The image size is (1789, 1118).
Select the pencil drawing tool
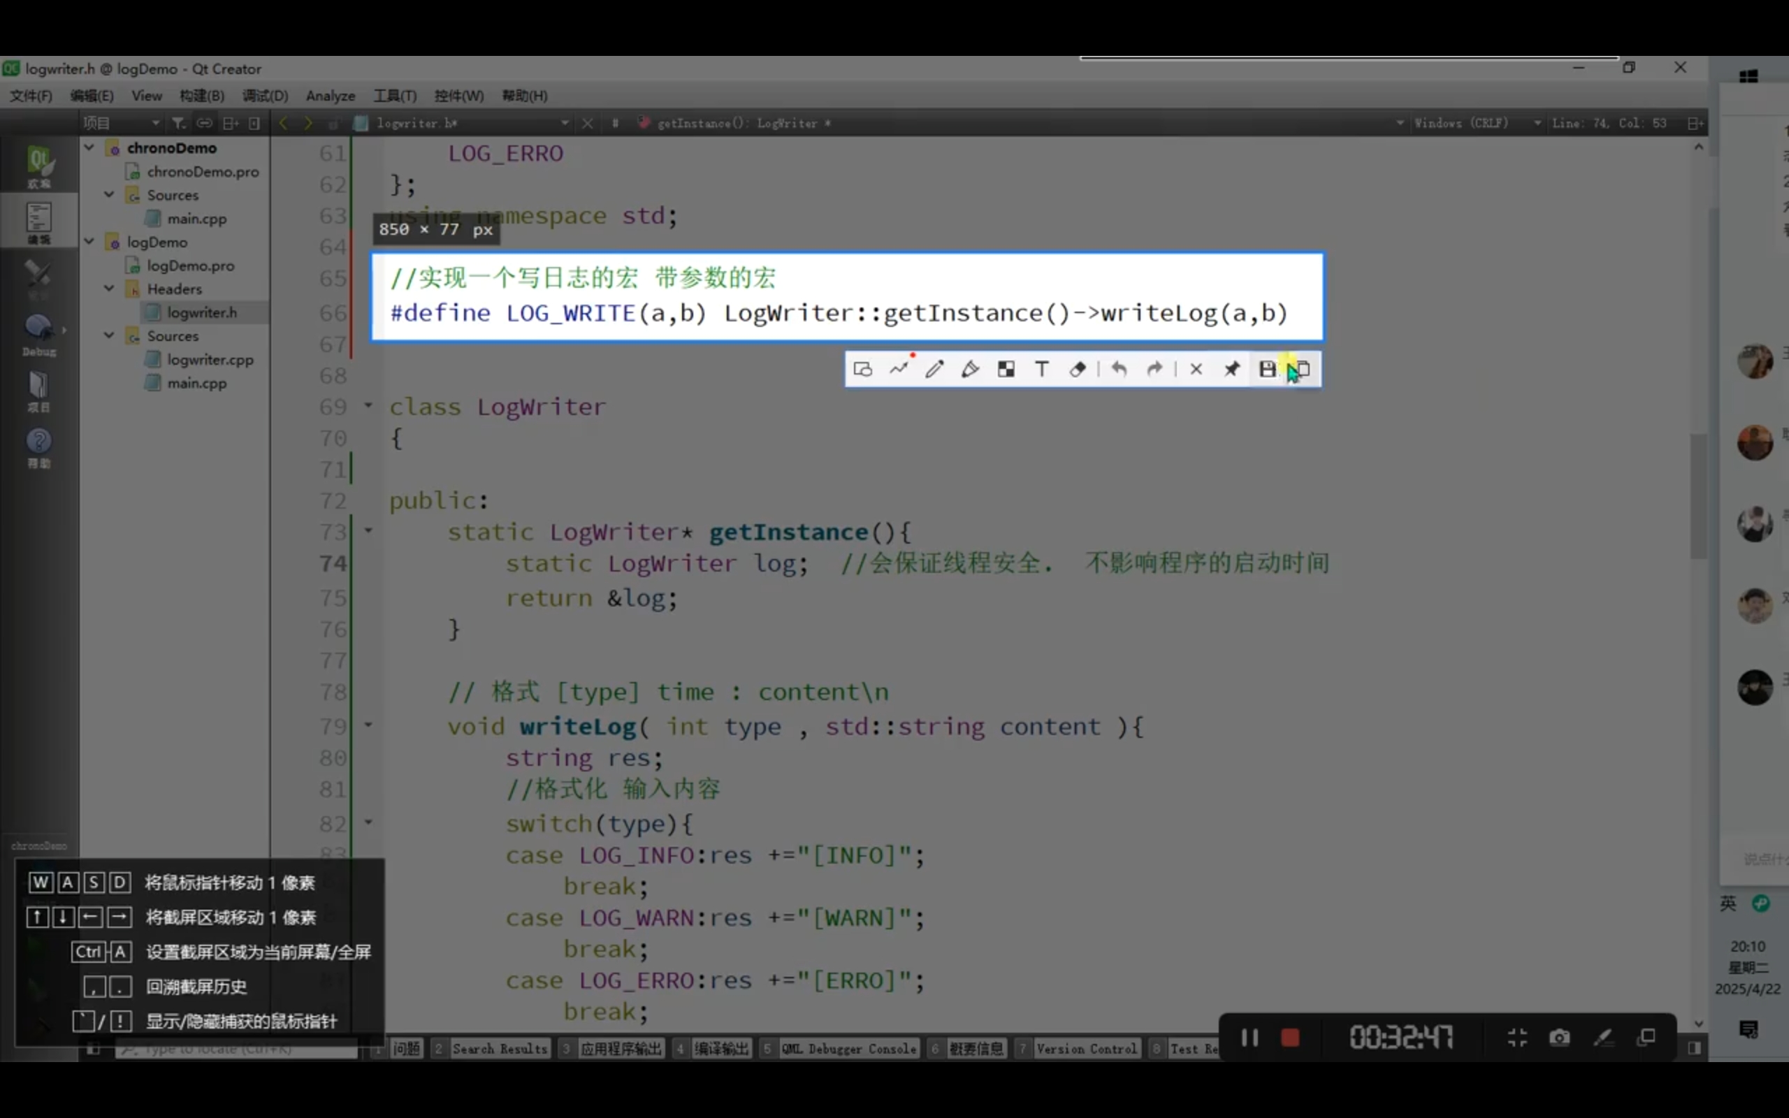(x=934, y=369)
